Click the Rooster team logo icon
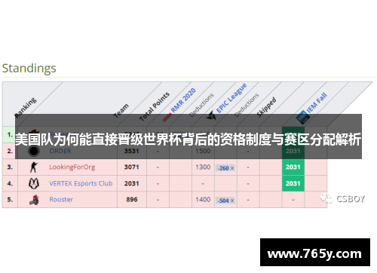 34,200
